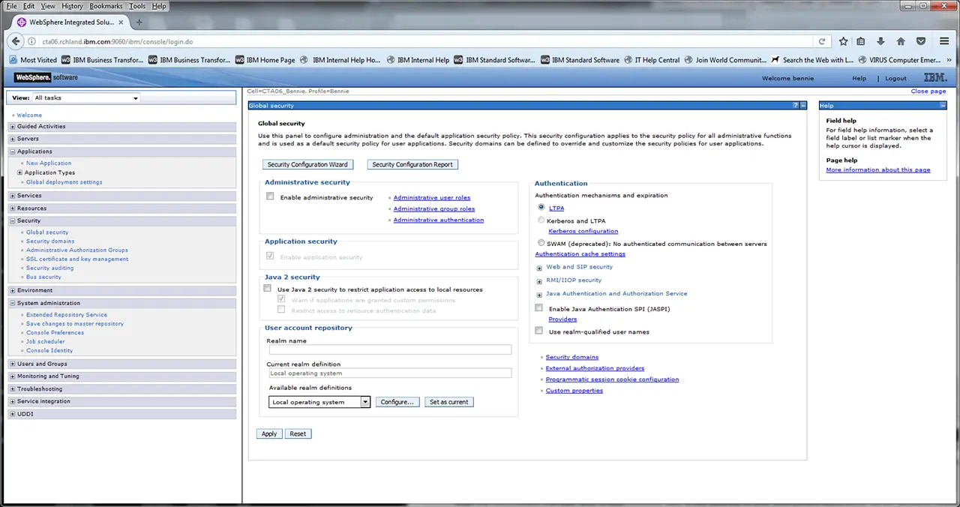Open the Pocket icon in toolbar

(x=921, y=41)
